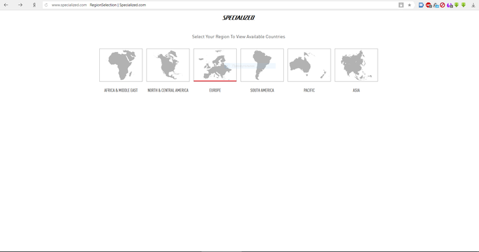Go back with the browser back arrow
Image resolution: width=479 pixels, height=252 pixels.
6,5
